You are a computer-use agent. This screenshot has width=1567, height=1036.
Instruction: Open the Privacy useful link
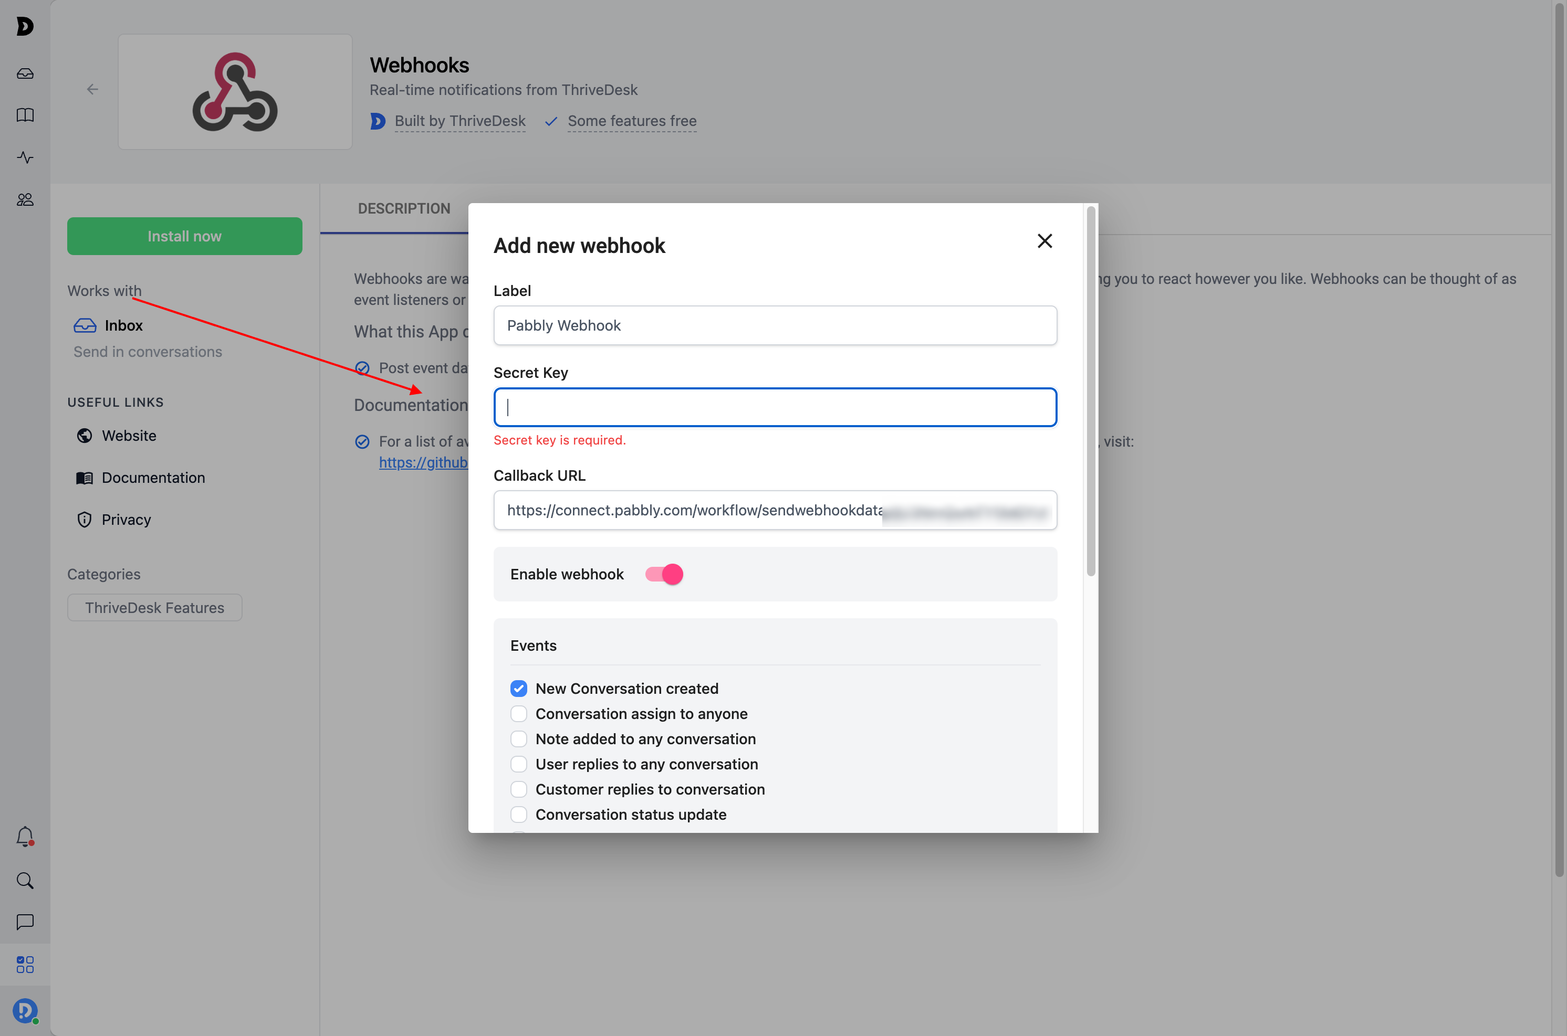(x=126, y=520)
